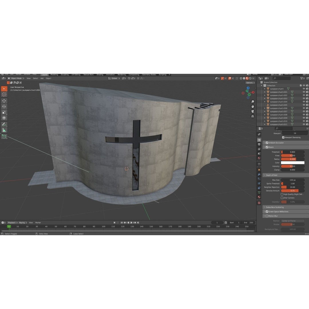Collapse the Bloom panel

click(264, 147)
